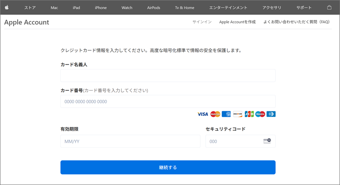This screenshot has height=185, width=340.
Task: Focus the カード名義人 input field
Action: coord(168,75)
